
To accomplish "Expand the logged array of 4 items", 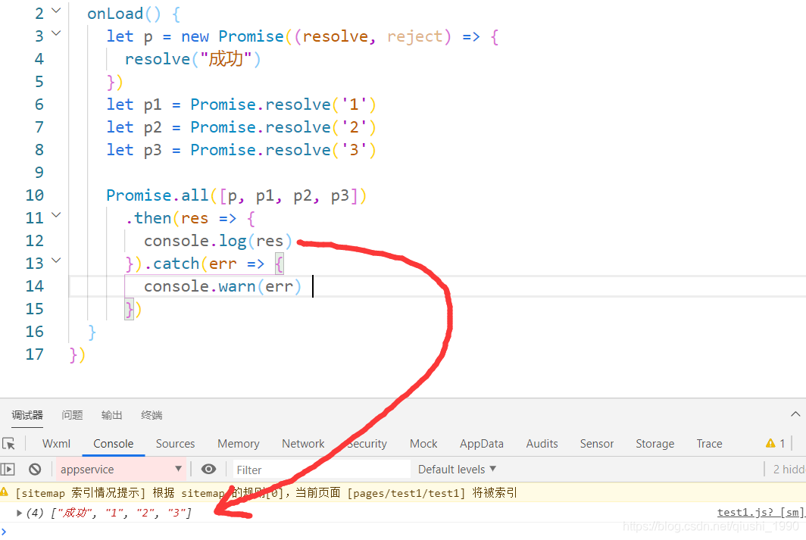I will (19, 513).
